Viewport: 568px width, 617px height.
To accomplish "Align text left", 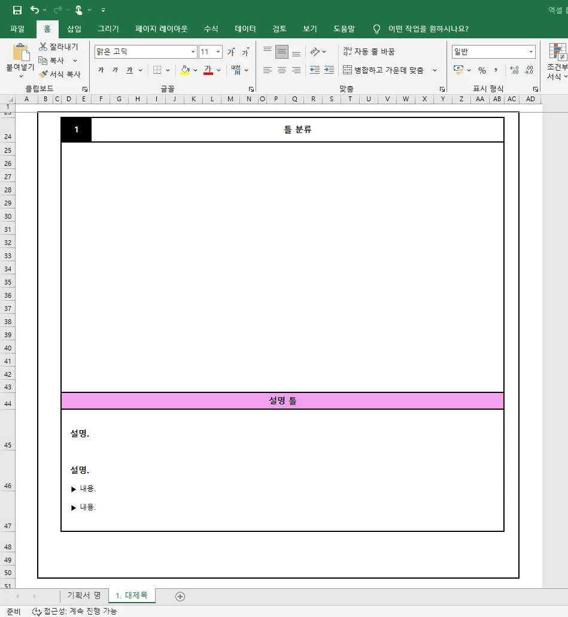I will click(268, 70).
